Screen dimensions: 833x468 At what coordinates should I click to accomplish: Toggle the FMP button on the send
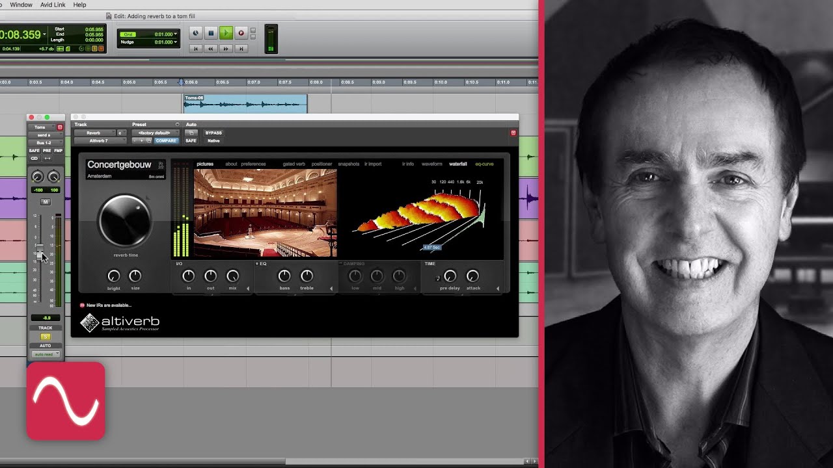[58, 151]
